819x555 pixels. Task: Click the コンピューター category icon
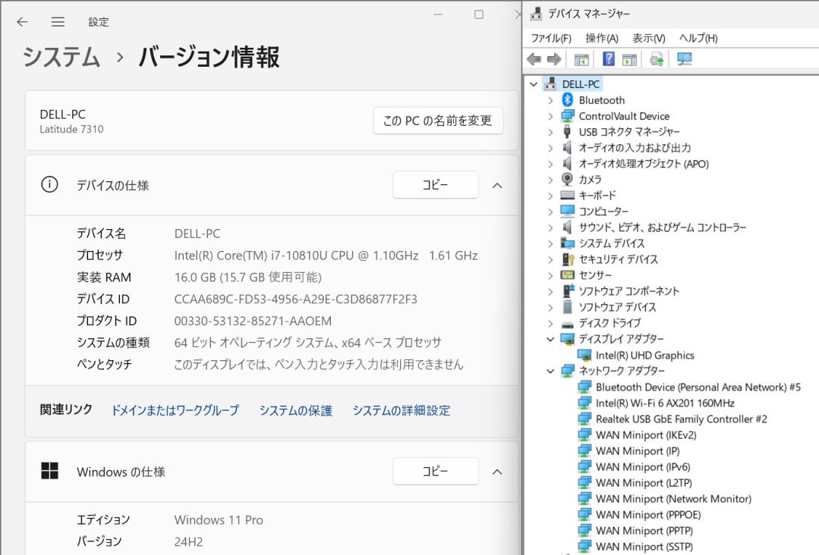click(567, 211)
